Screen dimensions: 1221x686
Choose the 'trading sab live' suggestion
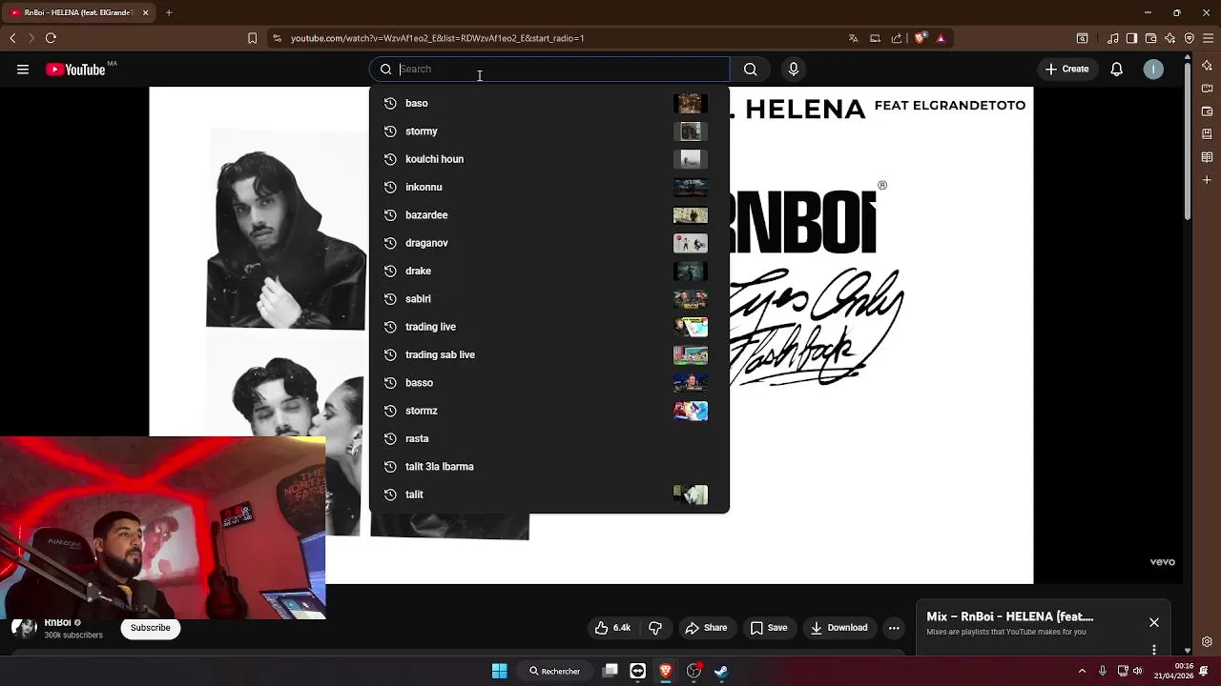pos(549,354)
